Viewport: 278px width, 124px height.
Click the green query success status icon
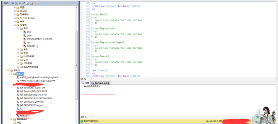tap(82, 121)
